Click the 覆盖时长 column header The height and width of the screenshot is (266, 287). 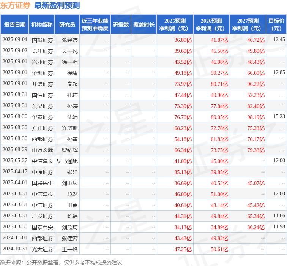tap(144, 25)
